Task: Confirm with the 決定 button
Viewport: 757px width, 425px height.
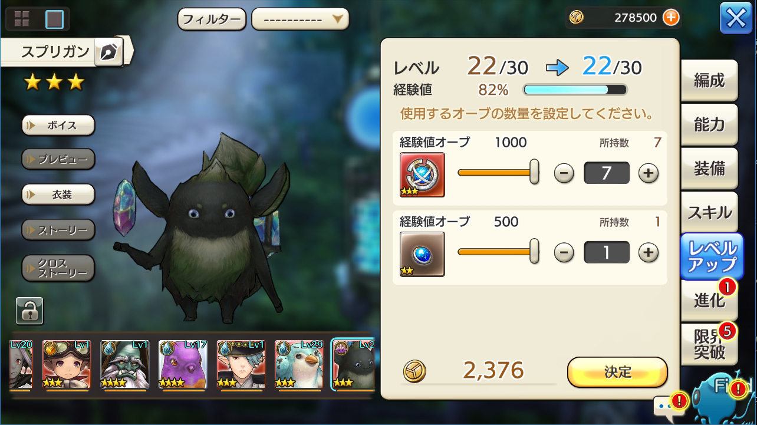Action: point(617,372)
